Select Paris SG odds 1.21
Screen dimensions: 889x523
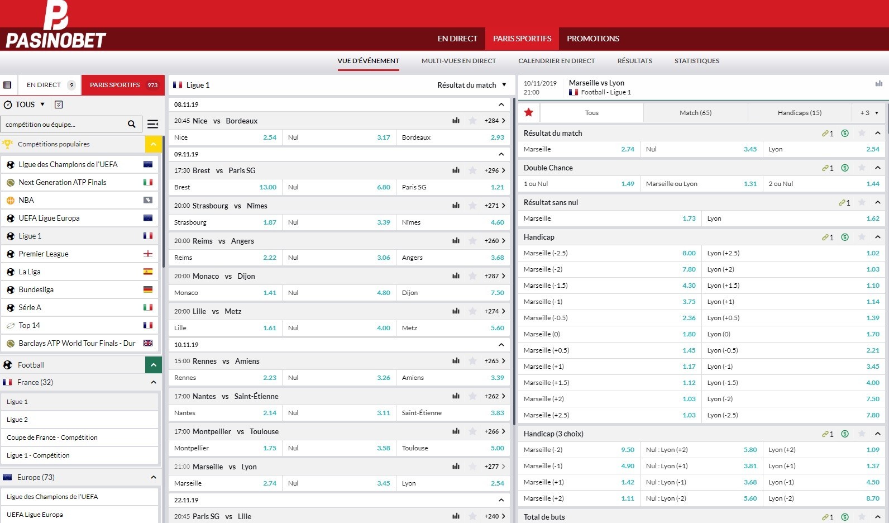[453, 187]
